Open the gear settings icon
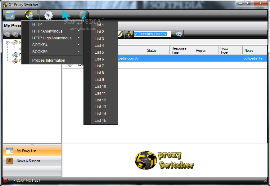 click(48, 15)
